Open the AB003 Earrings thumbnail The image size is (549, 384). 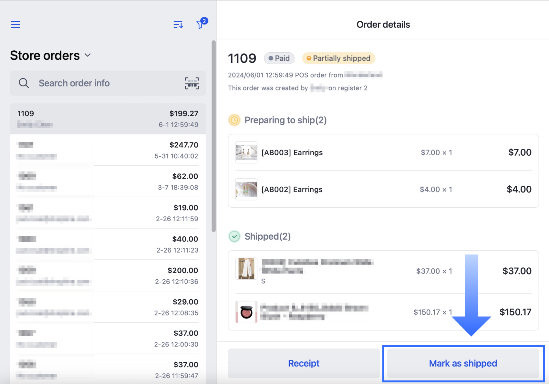tap(246, 152)
